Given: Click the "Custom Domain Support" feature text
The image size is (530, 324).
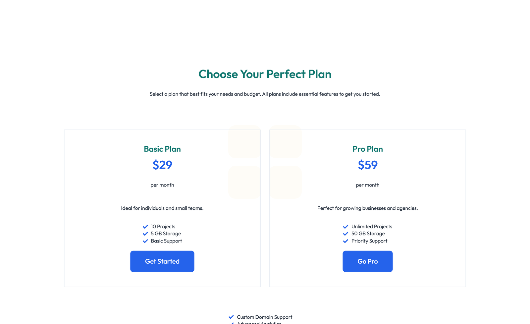Looking at the screenshot, I should [x=264, y=317].
